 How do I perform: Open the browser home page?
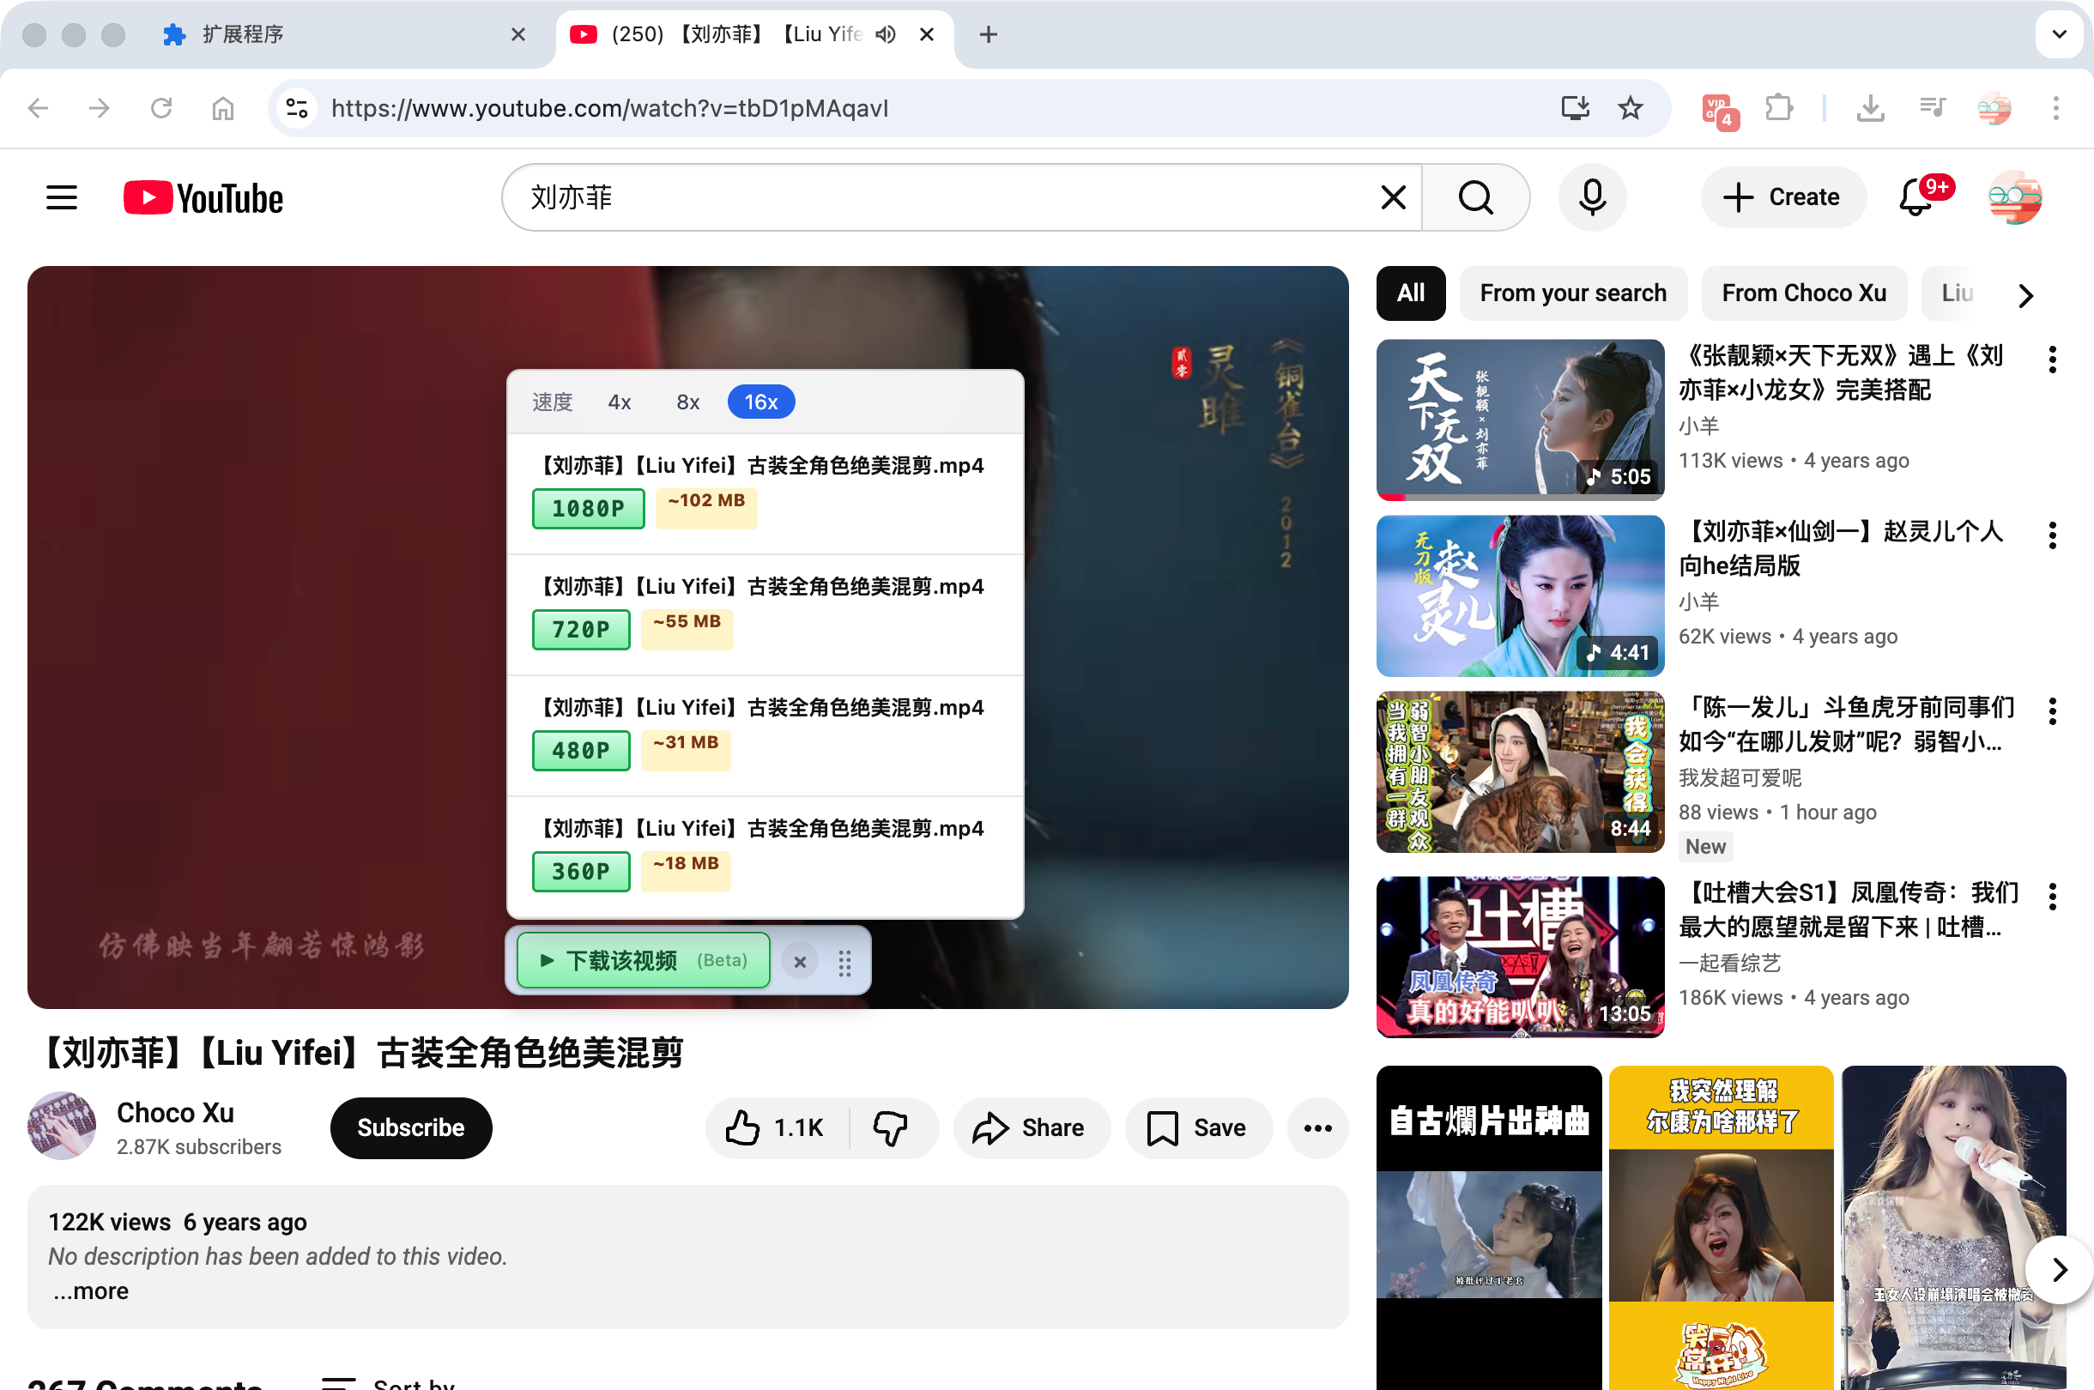[223, 108]
